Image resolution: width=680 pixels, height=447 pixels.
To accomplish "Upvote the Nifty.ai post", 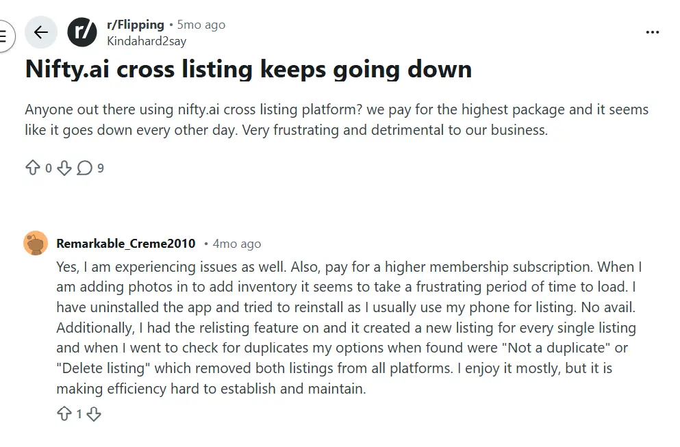I will [x=33, y=168].
